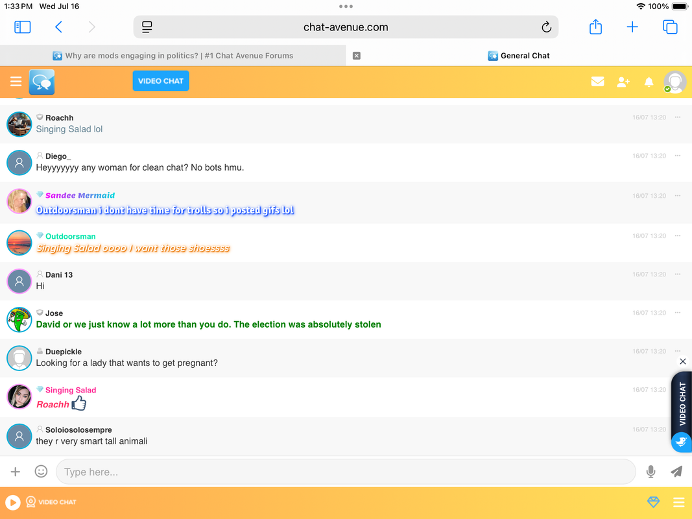Open Duepickle's avatar
This screenshot has height=519, width=692.
click(19, 358)
